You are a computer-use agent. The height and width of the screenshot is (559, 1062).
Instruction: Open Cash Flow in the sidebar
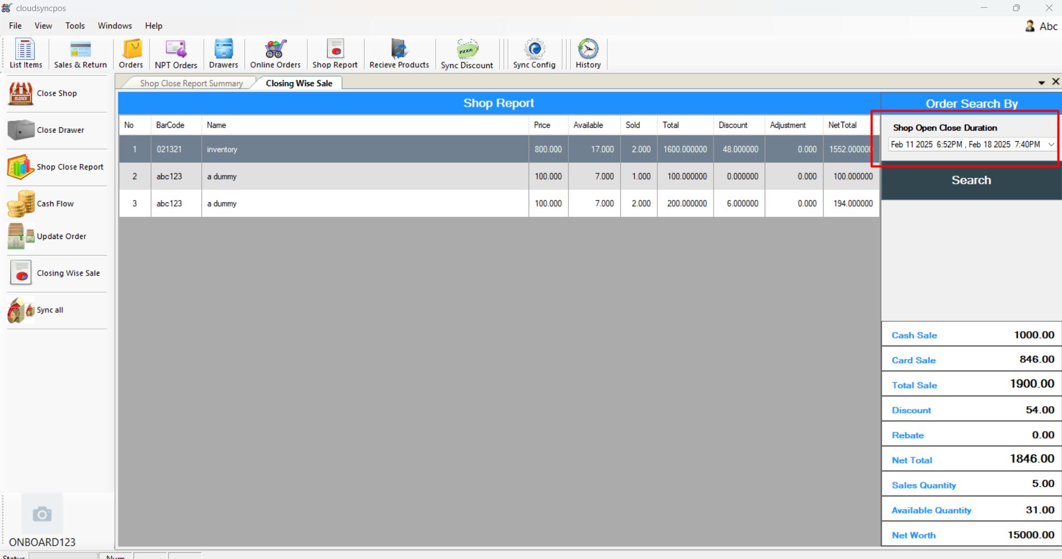click(x=55, y=204)
